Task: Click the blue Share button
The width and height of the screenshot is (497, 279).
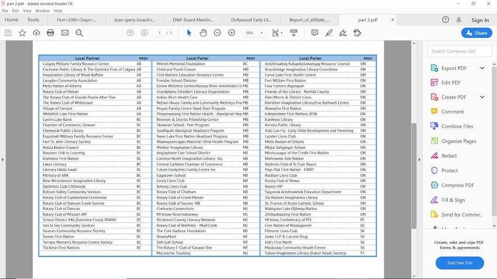Action: [476, 33]
